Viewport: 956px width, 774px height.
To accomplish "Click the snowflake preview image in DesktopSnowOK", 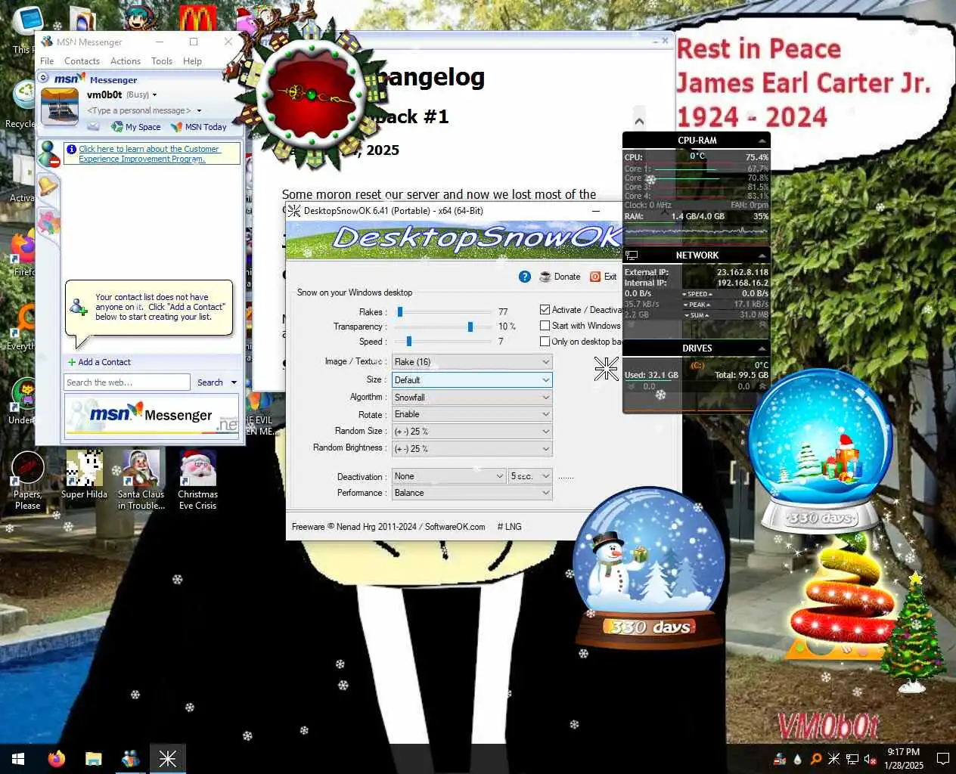I will [x=606, y=368].
